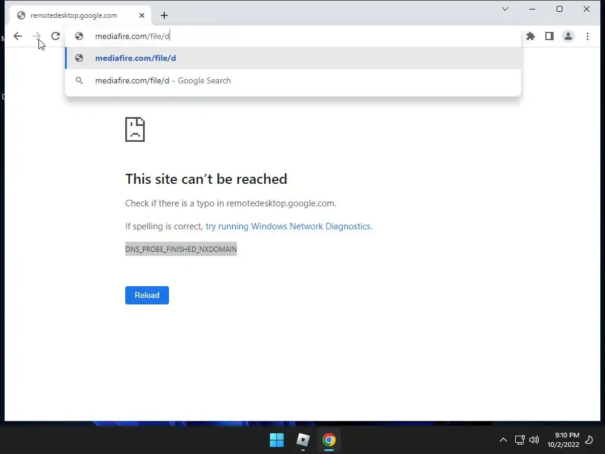Viewport: 605px width, 454px height.
Task: Click the globe icon in address bar
Action: (x=79, y=36)
